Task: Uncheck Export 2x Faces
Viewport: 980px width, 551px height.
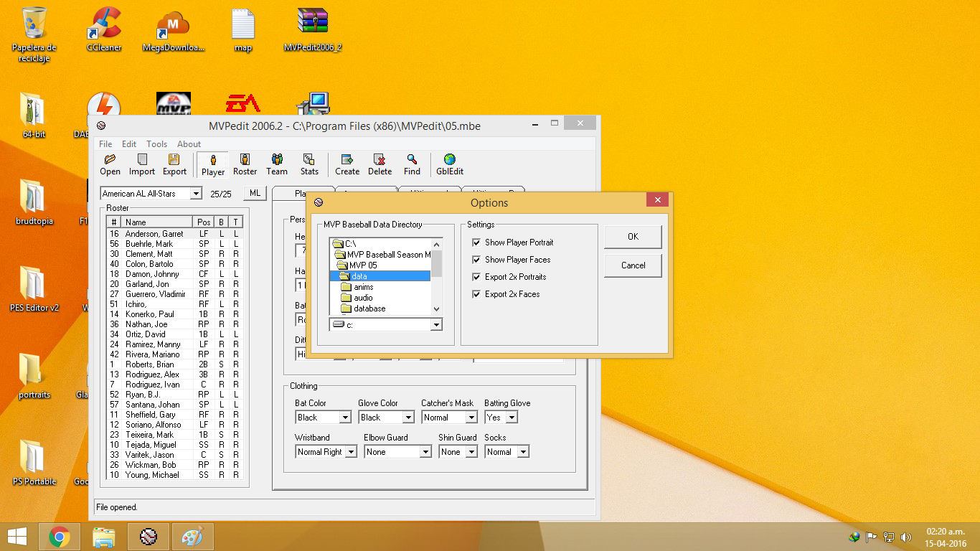Action: click(x=476, y=294)
